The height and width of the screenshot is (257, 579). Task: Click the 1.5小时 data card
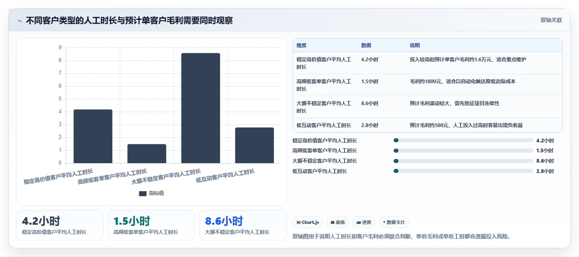tap(151, 225)
